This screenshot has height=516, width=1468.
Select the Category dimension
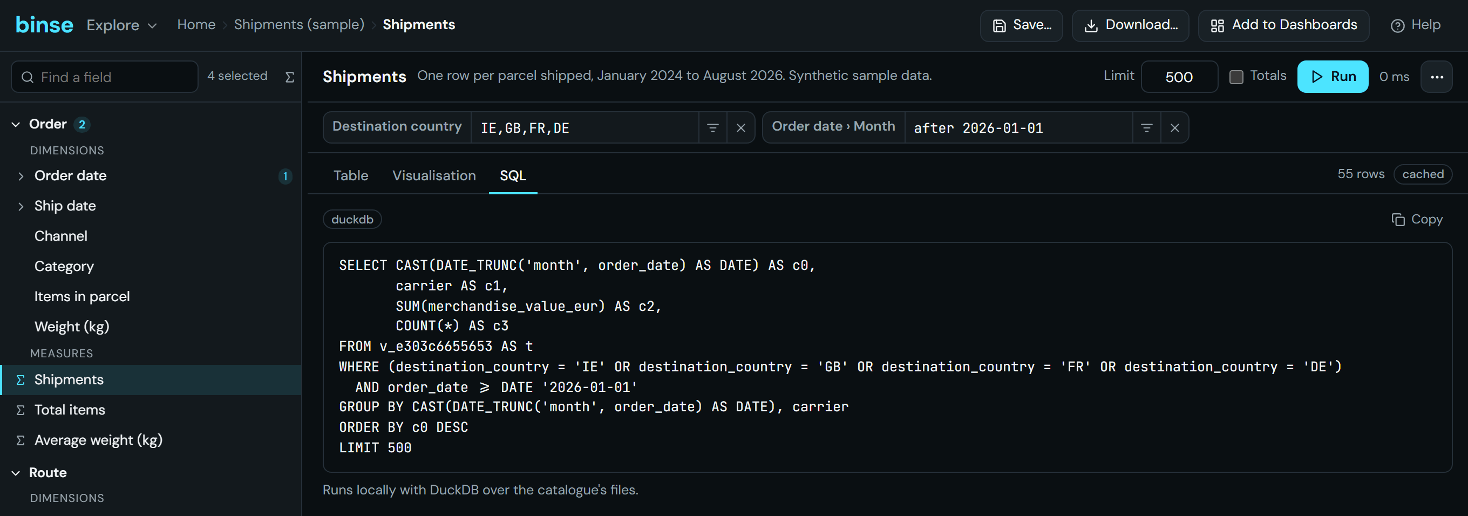coord(151,266)
